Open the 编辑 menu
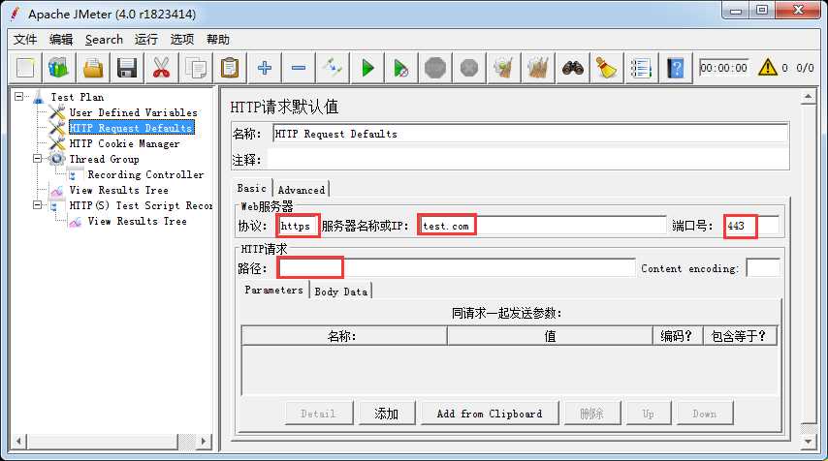Image resolution: width=828 pixels, height=461 pixels. coord(61,40)
